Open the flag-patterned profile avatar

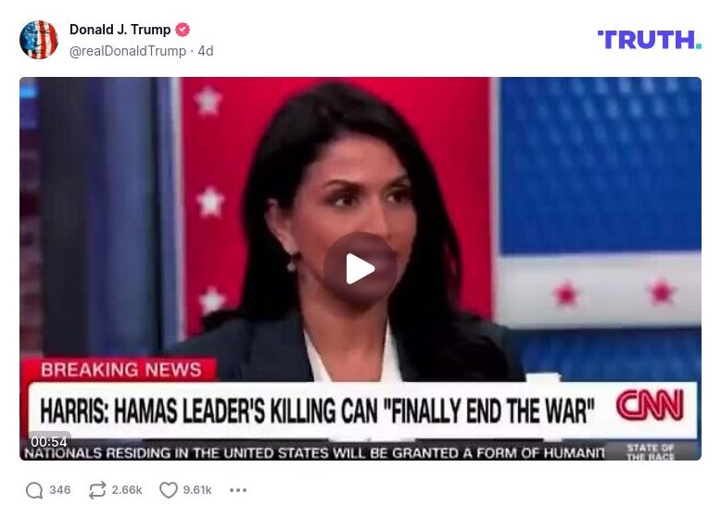(39, 40)
